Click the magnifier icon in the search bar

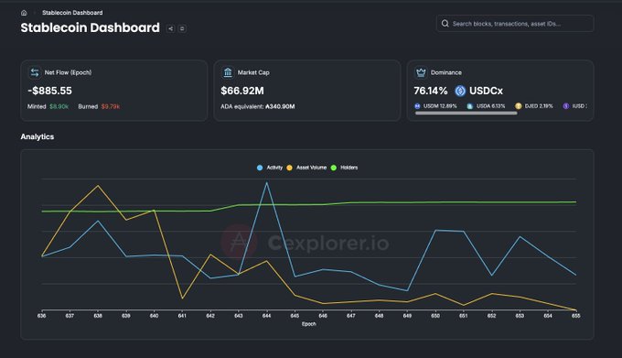(445, 24)
